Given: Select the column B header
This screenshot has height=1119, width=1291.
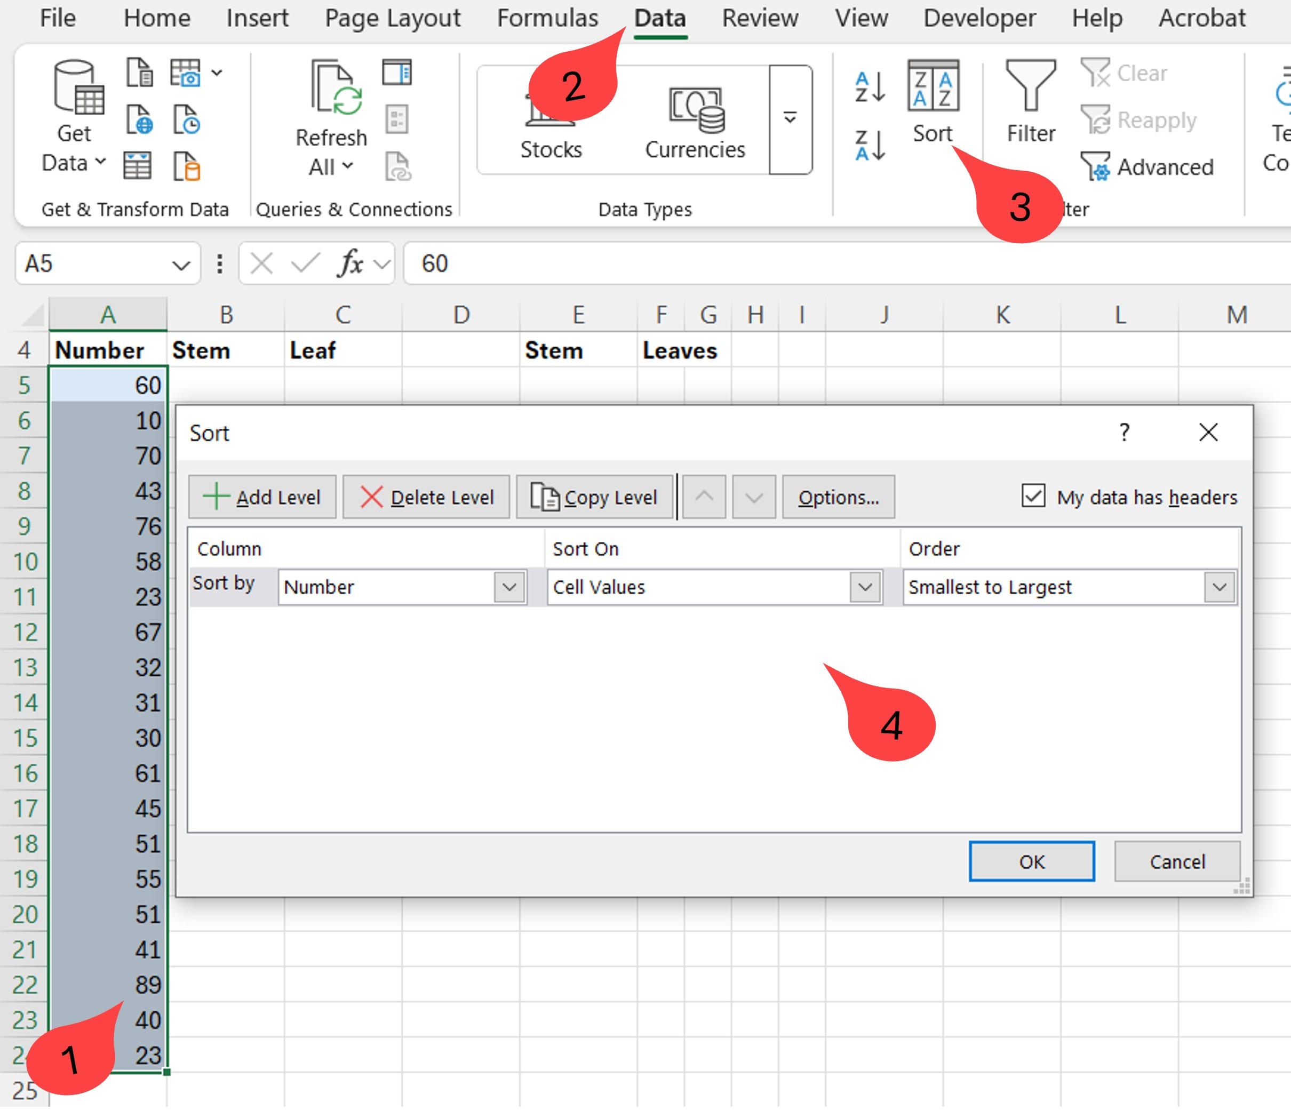Looking at the screenshot, I should (x=226, y=314).
